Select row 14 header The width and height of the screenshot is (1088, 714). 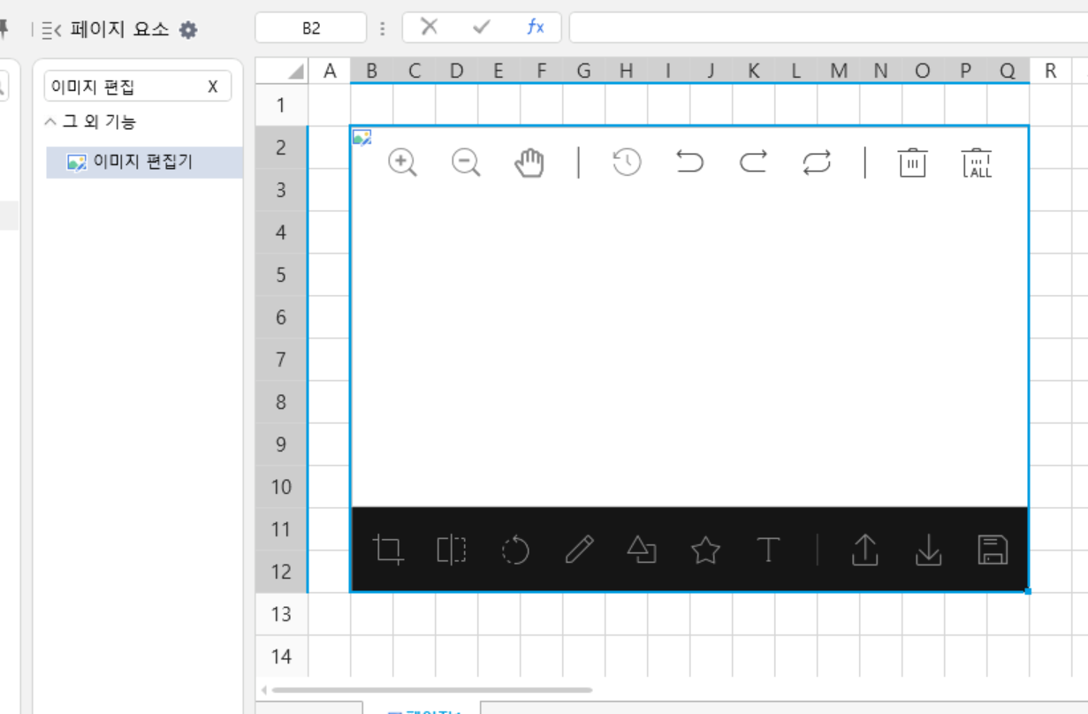tap(281, 657)
